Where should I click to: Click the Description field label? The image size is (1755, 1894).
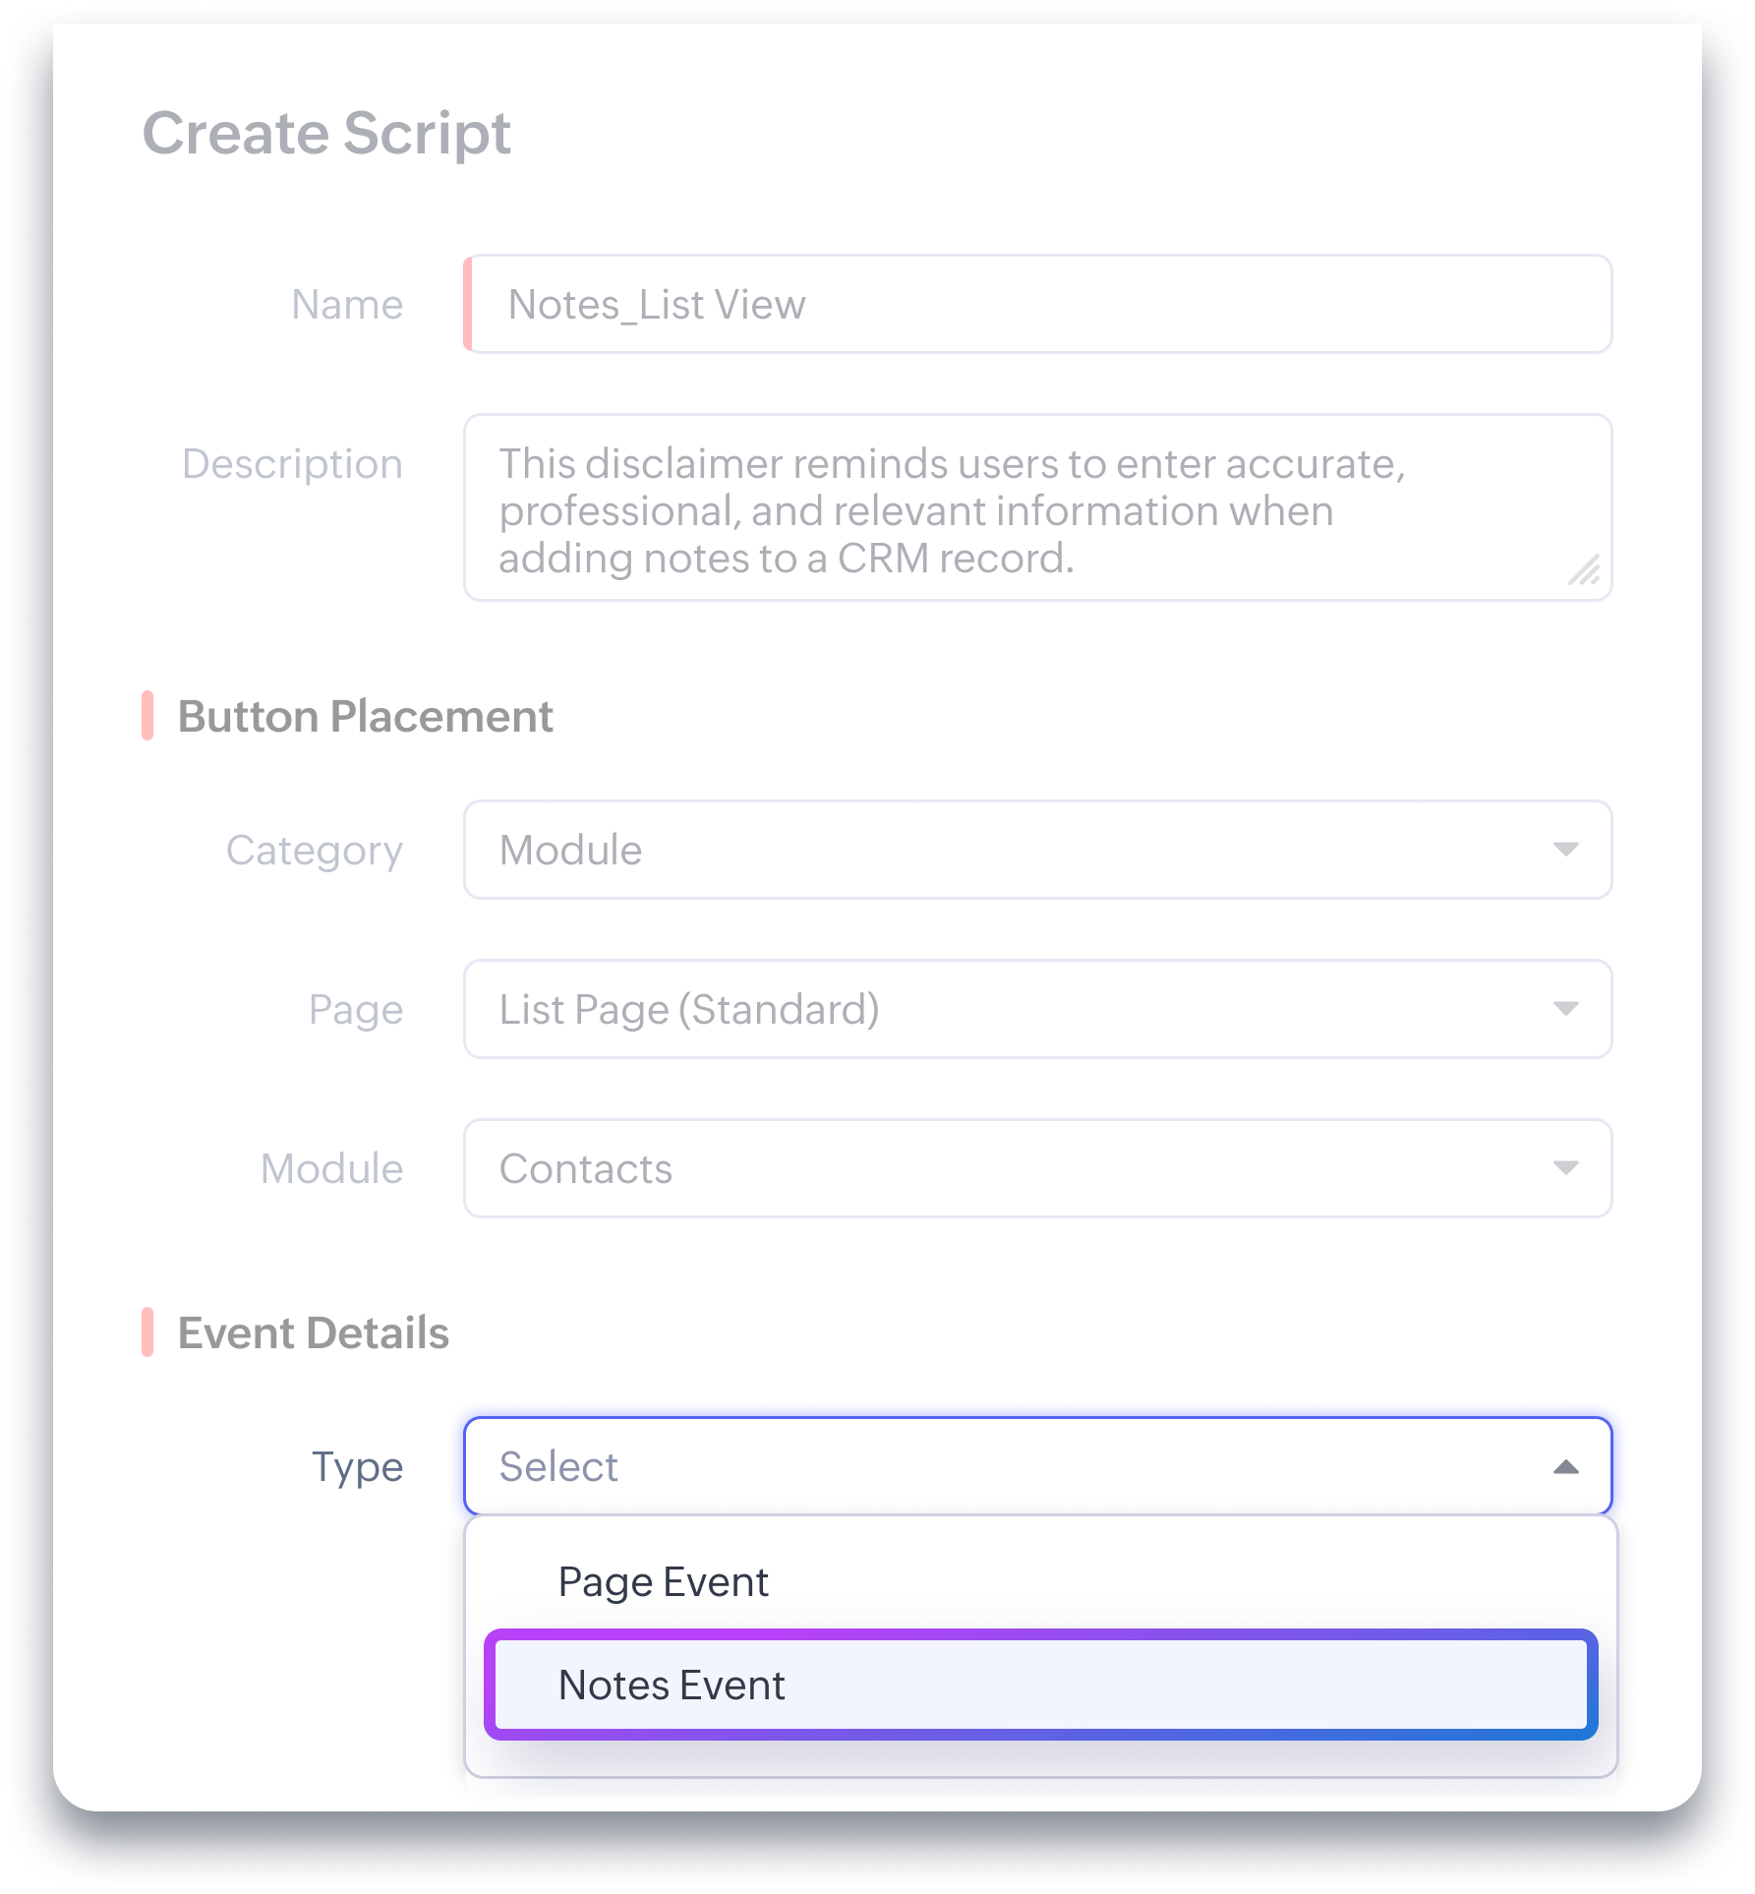[292, 464]
